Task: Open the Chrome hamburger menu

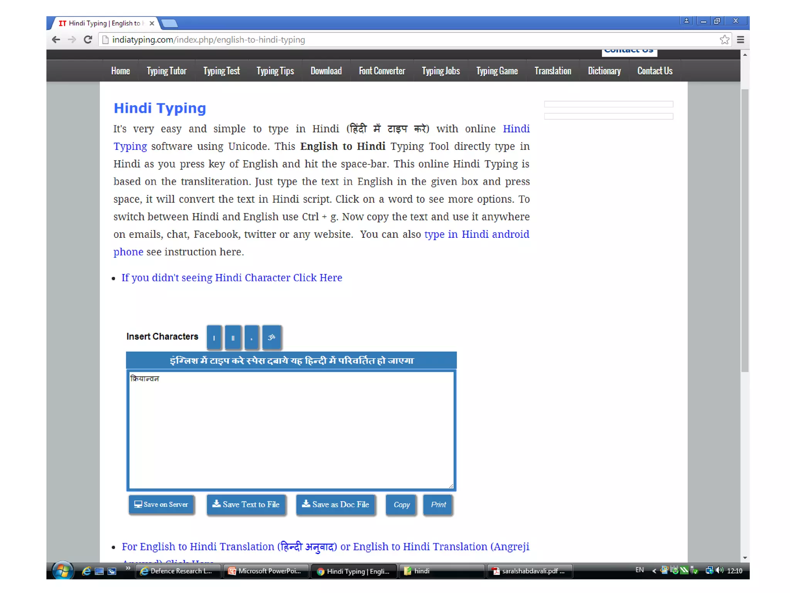Action: [740, 39]
